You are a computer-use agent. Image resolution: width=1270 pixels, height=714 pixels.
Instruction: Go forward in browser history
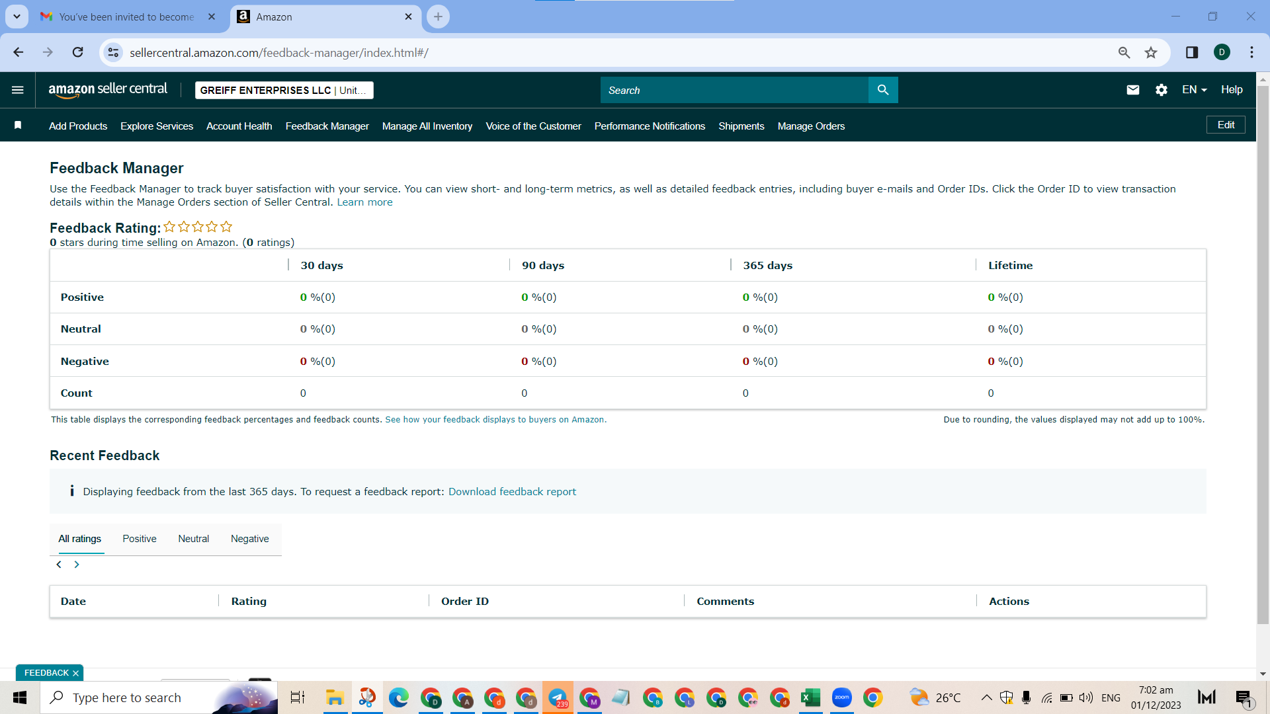(48, 52)
